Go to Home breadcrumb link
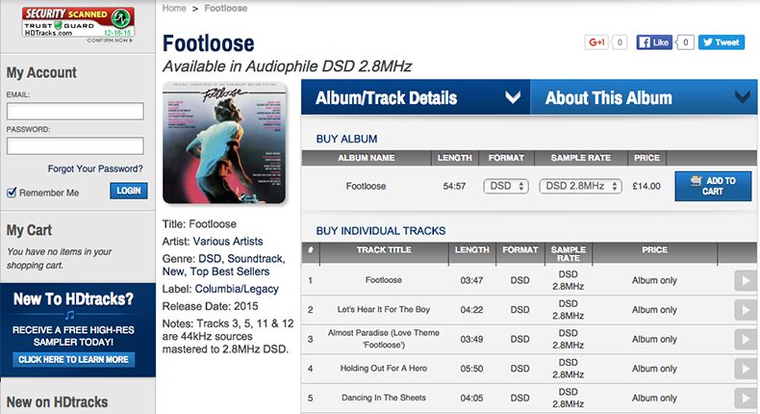Screen dimensions: 760x414 tap(174, 8)
